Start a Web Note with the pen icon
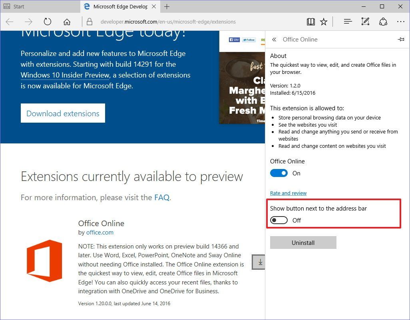The height and width of the screenshot is (320, 410). point(365,22)
